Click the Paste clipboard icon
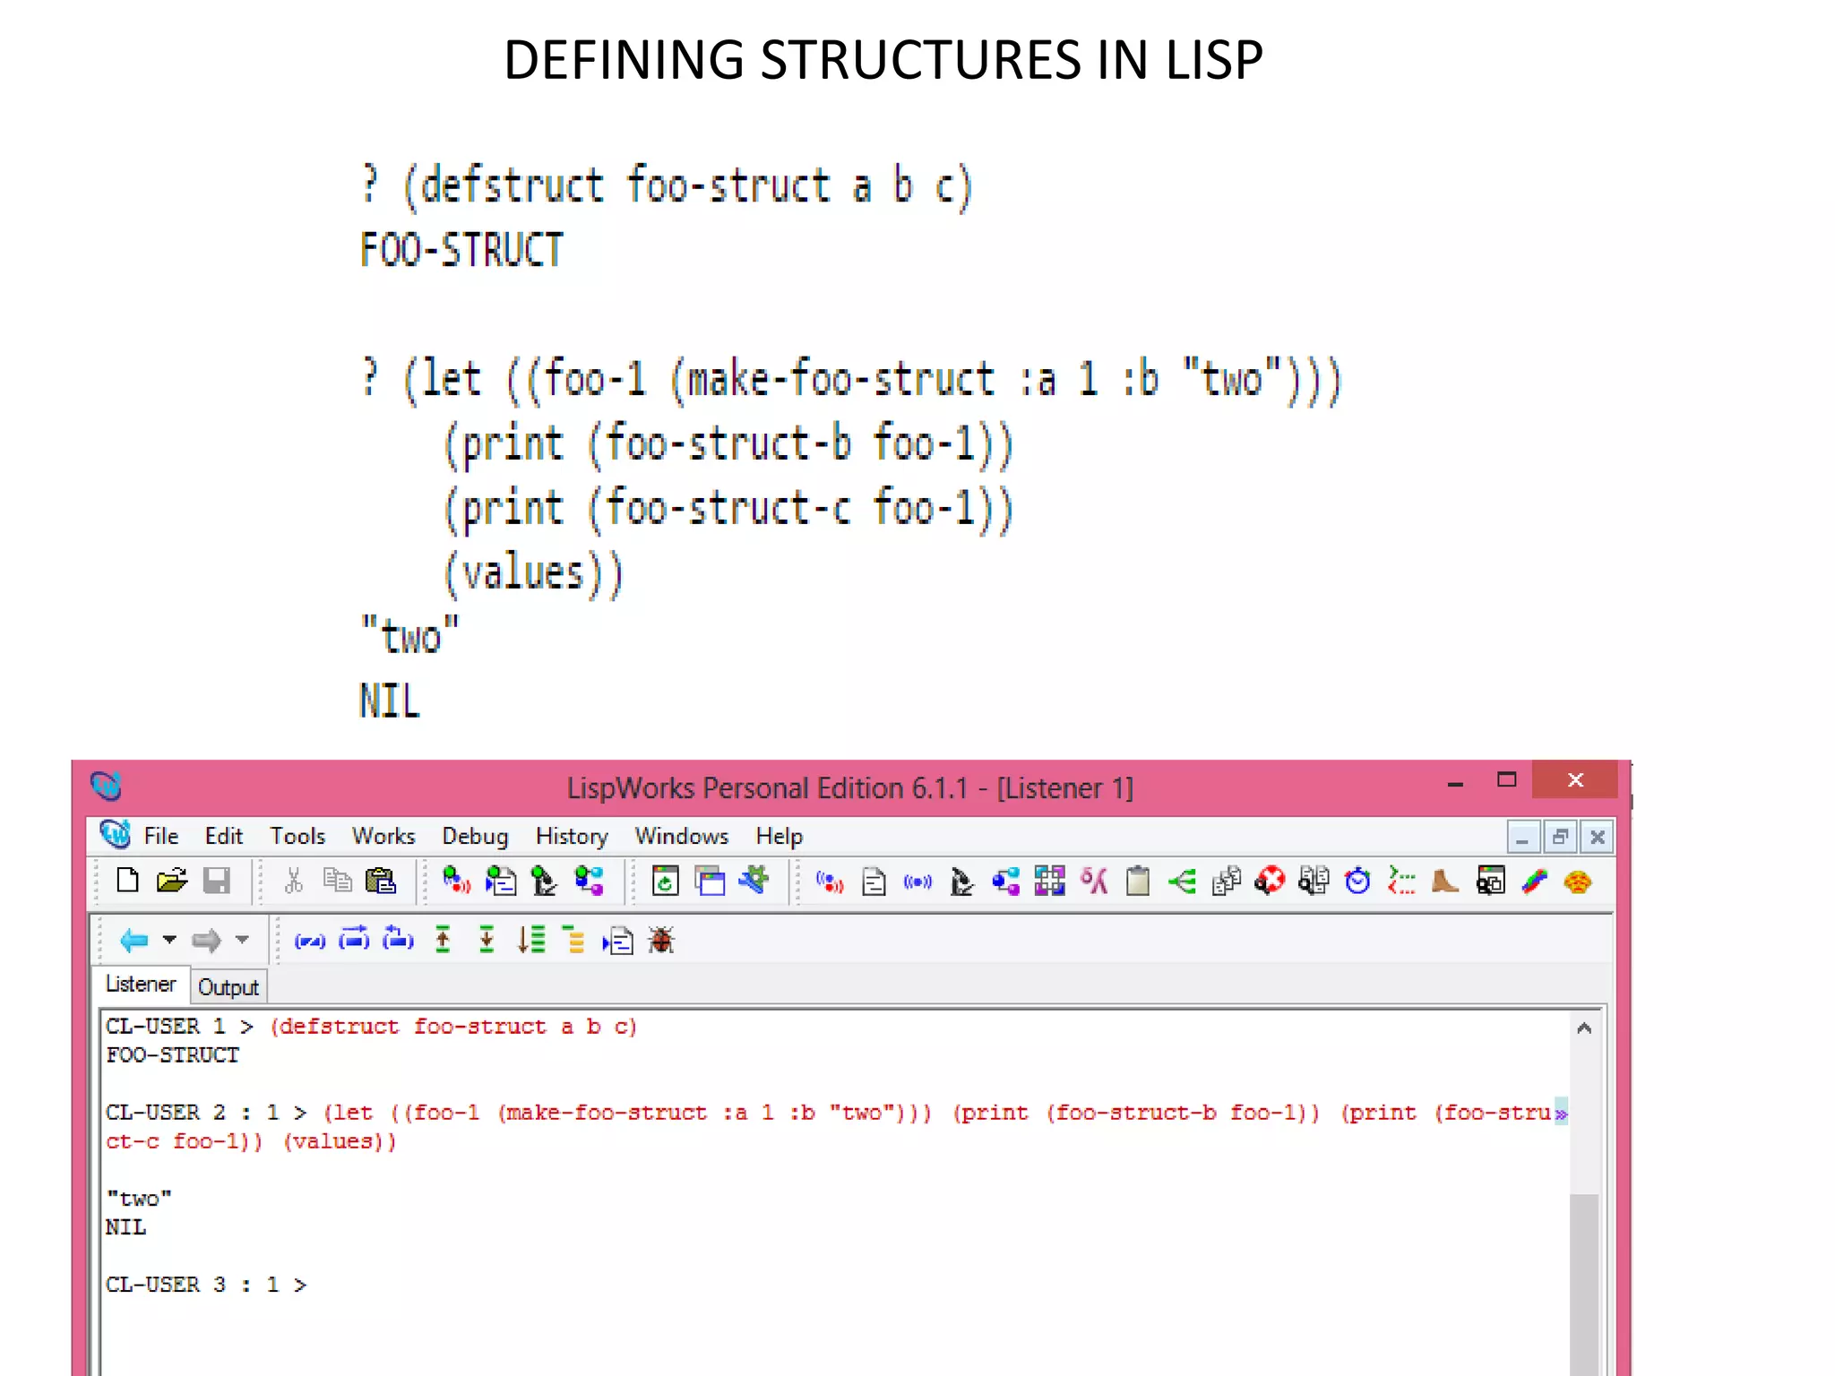This screenshot has height=1376, width=1835. [x=381, y=881]
